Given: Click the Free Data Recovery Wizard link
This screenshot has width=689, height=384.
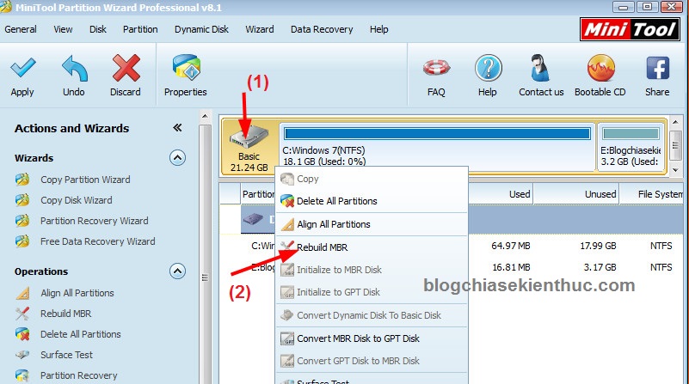Looking at the screenshot, I should click(97, 241).
